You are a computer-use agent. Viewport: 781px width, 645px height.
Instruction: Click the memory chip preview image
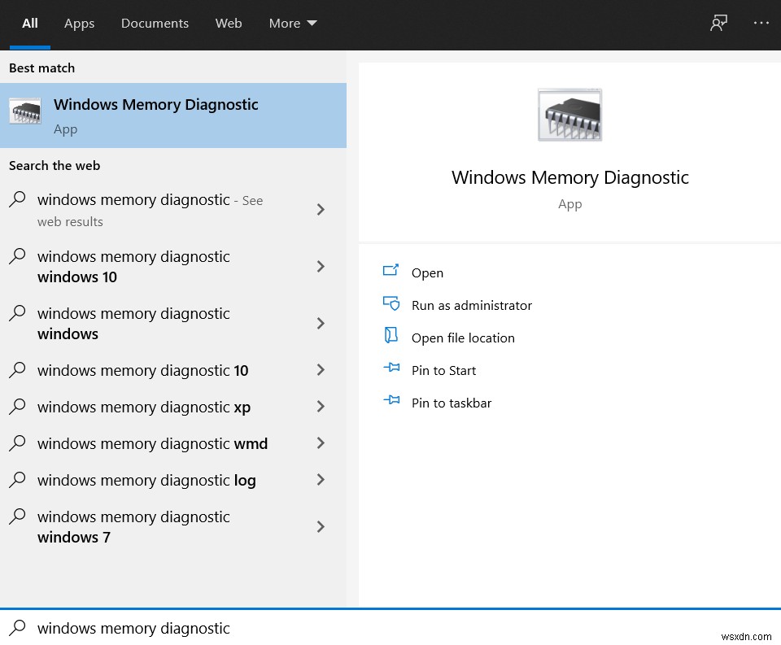click(x=569, y=115)
